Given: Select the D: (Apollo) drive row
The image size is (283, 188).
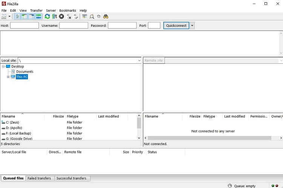Looking at the screenshot, I should 69,128.
